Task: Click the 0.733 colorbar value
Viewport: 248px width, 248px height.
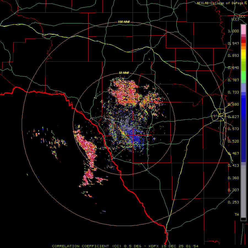Action: click(x=233, y=92)
